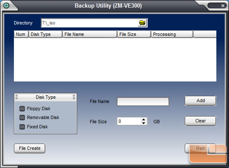Screen dimensions: 229x168
Task: Sort by the Processing column header
Action: [x=172, y=34]
